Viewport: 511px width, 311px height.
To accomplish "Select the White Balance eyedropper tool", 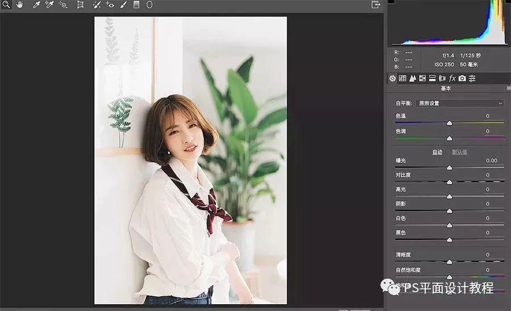I will tap(36, 5).
